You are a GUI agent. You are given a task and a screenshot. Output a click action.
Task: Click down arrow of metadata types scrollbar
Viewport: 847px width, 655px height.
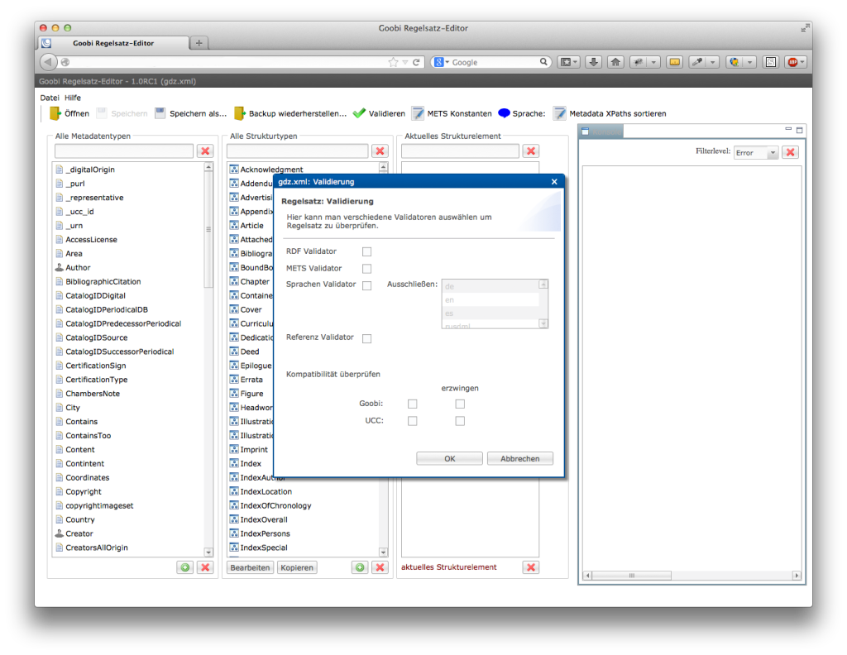(x=208, y=552)
